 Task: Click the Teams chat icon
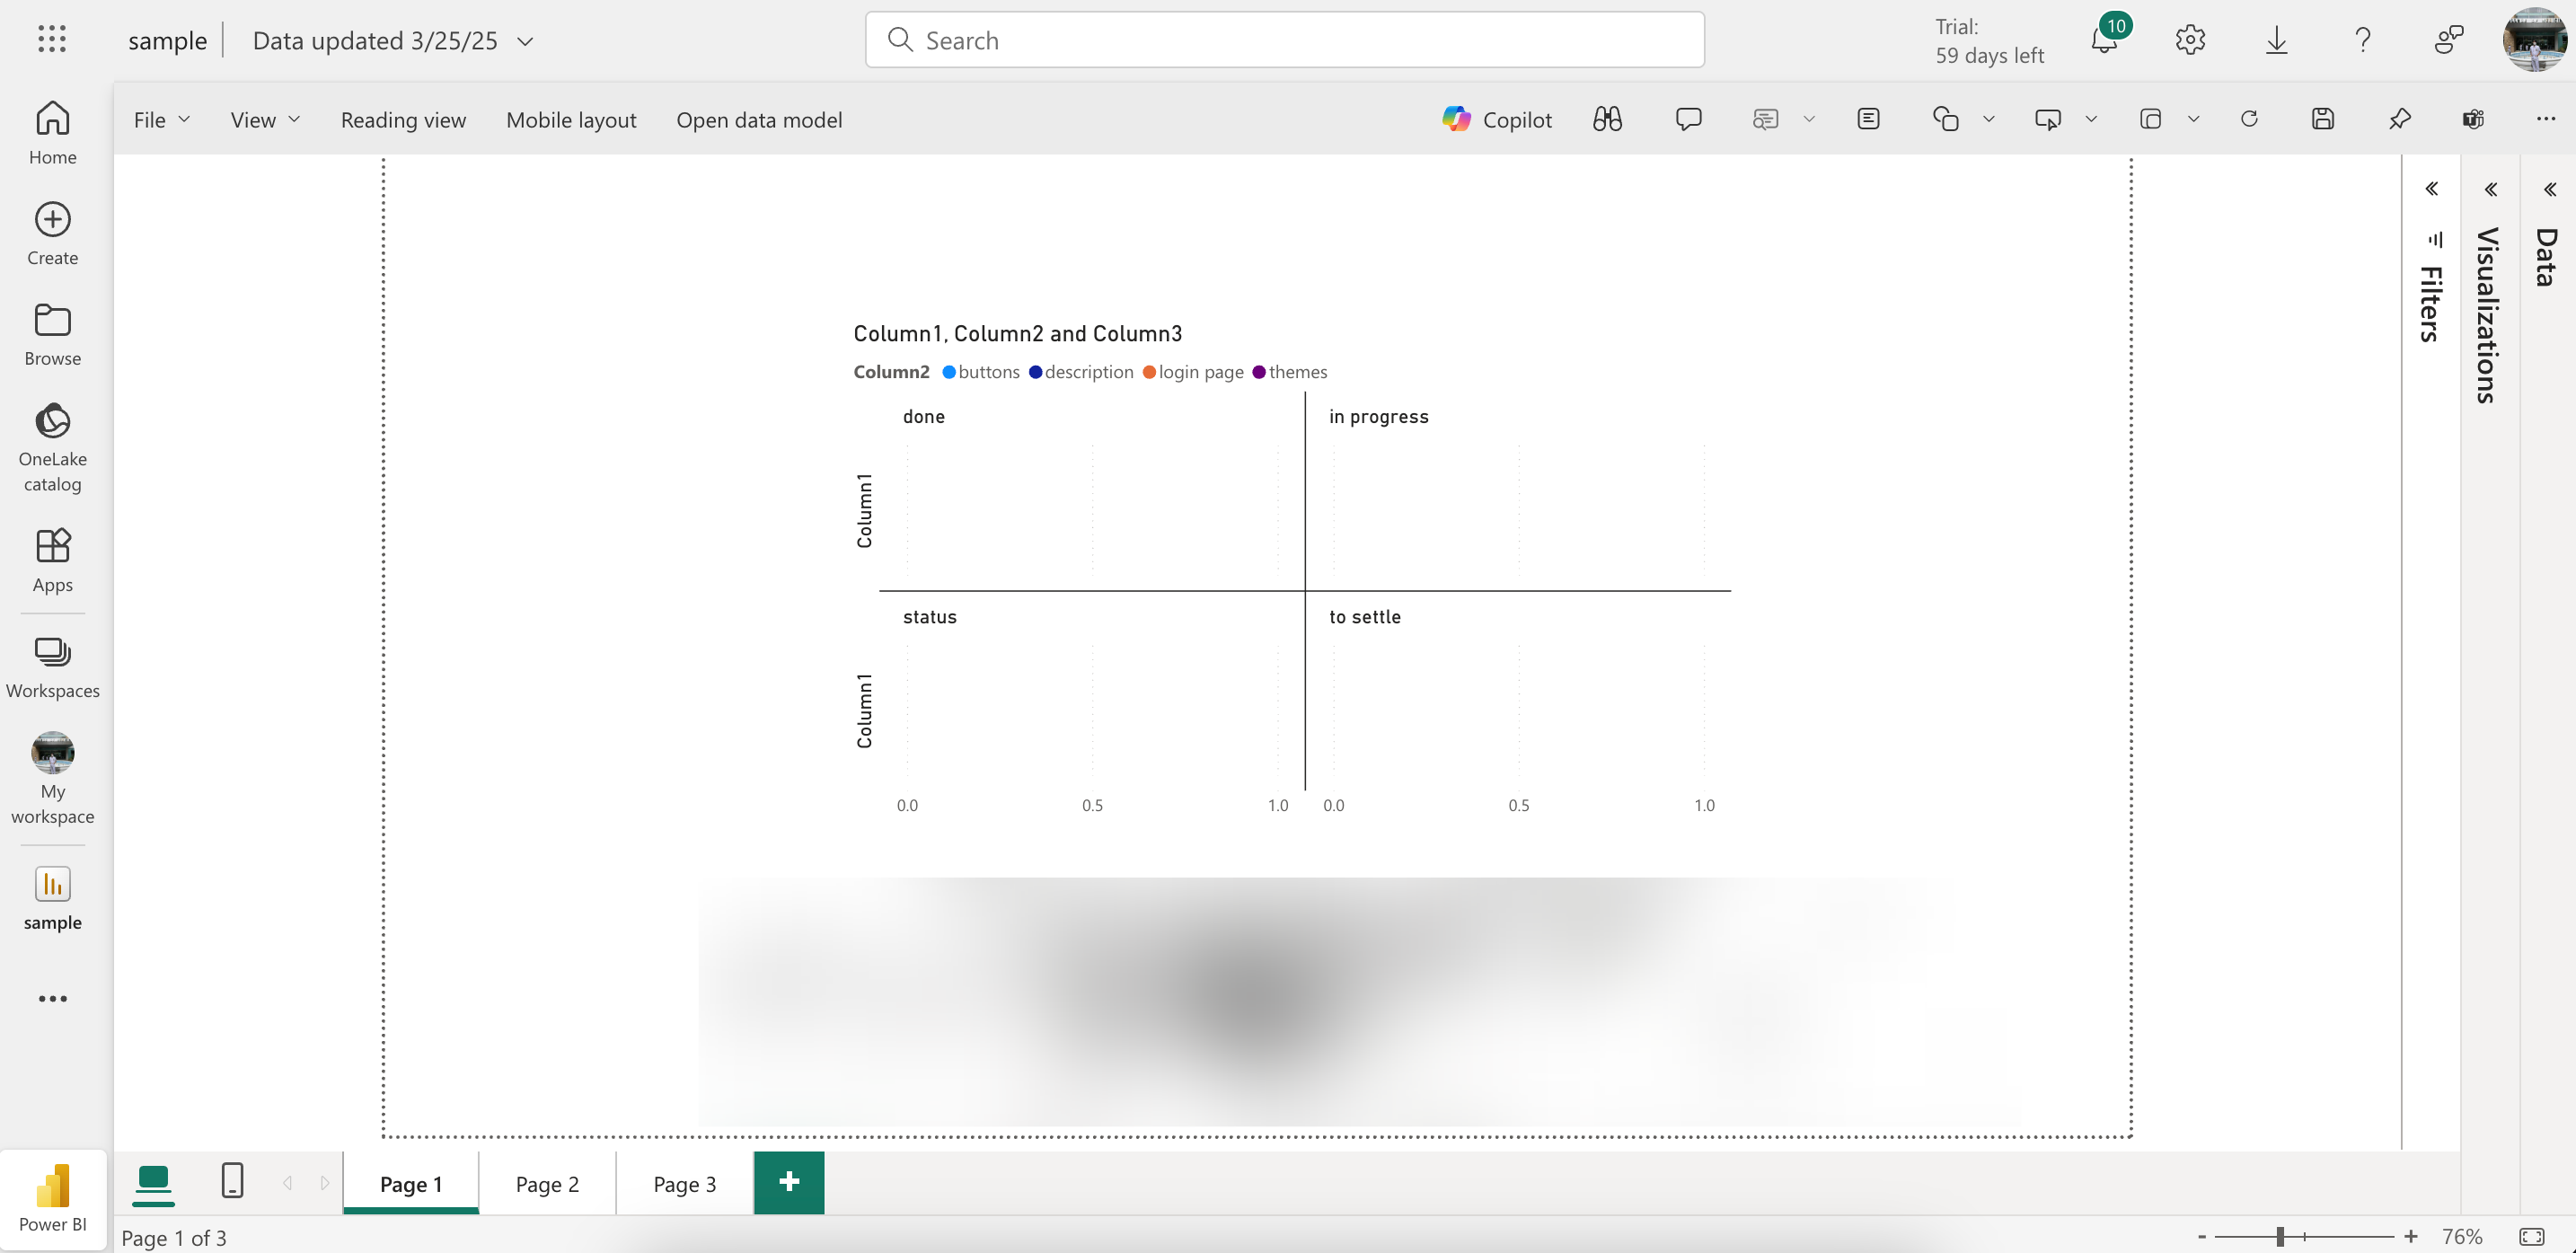coord(2473,119)
